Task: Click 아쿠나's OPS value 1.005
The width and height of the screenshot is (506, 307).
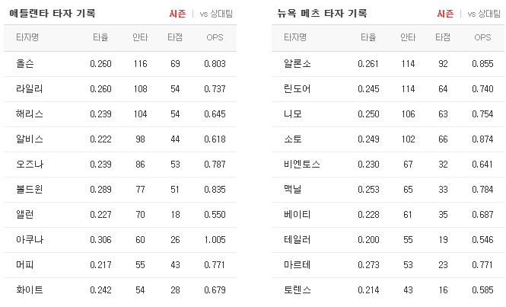Action: tap(215, 239)
